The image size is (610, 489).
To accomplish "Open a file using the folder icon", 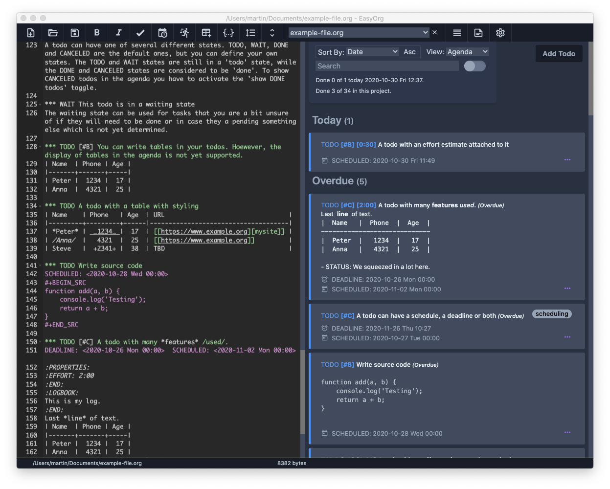I will click(x=52, y=32).
